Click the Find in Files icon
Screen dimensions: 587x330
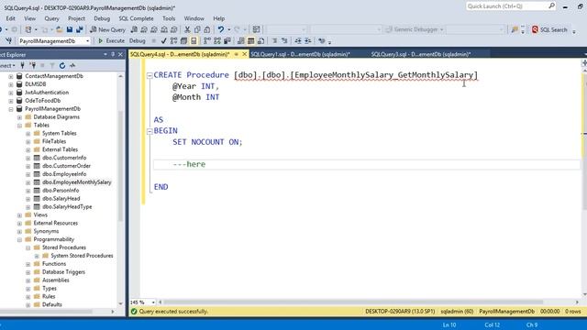[x=515, y=29]
